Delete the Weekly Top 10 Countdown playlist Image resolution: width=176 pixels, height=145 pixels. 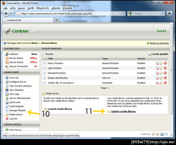click(165, 83)
